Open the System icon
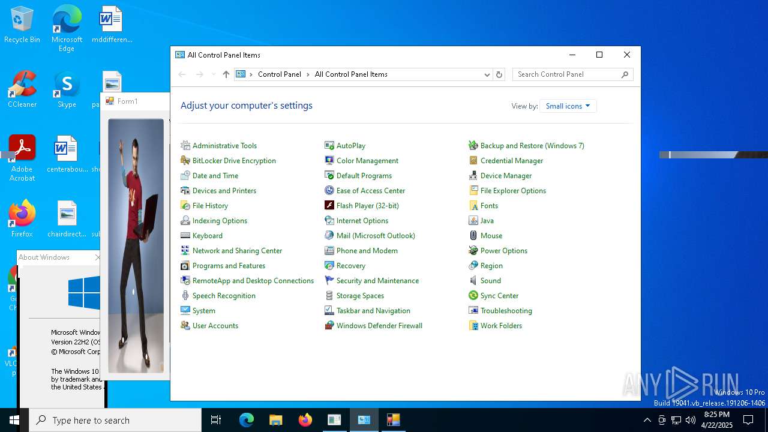Image resolution: width=768 pixels, height=432 pixels. [185, 311]
